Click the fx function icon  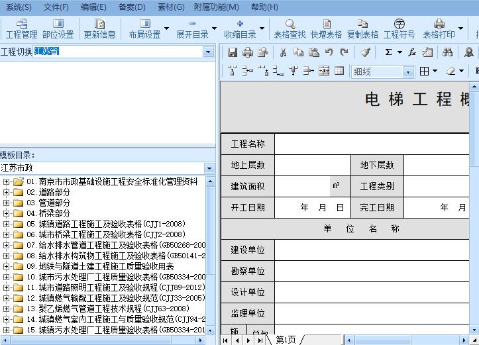click(x=411, y=52)
